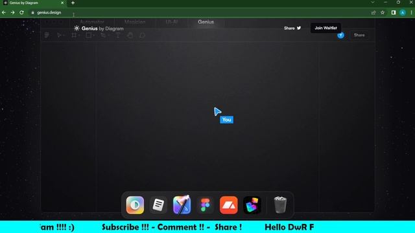
Task: Click the Genius sun logo icon
Action: tap(77, 28)
